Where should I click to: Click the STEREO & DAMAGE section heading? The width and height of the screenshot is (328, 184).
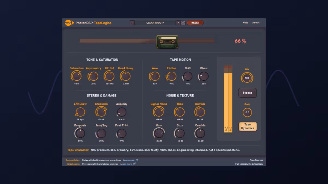(x=101, y=95)
